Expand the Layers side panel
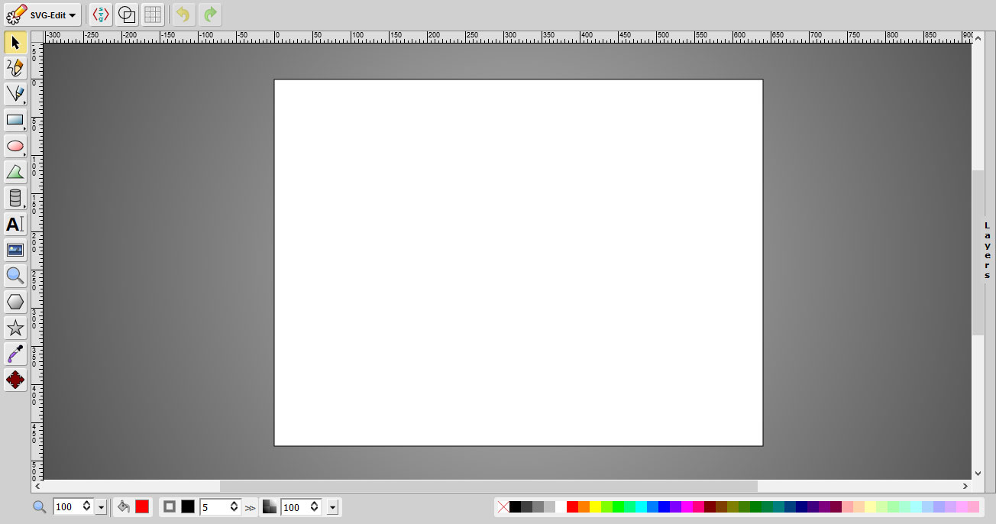Viewport: 996px width, 524px height. (987, 251)
